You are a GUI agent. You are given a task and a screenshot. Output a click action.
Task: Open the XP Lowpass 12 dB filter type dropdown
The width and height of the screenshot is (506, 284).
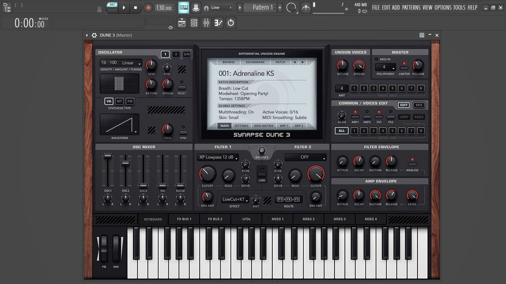tap(218, 157)
